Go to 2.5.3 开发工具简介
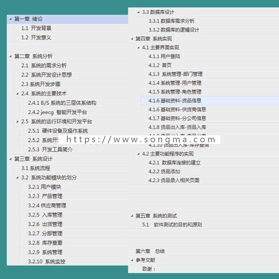Screen dimensions: 279x279 point(50,150)
